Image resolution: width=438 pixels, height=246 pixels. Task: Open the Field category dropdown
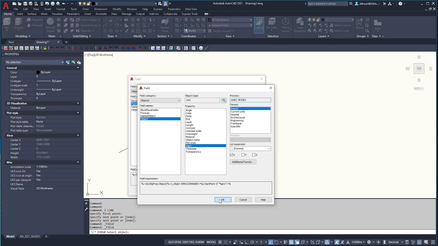[x=160, y=100]
